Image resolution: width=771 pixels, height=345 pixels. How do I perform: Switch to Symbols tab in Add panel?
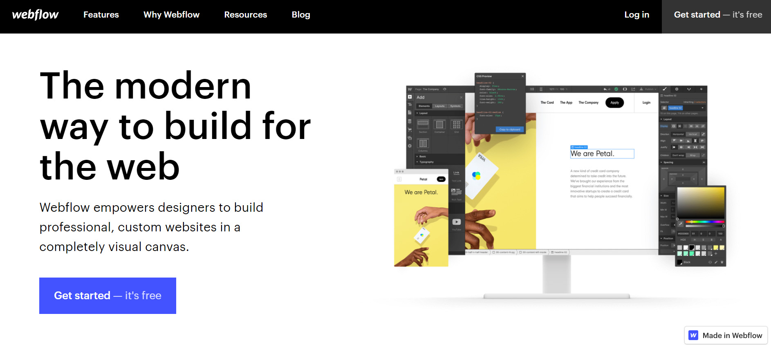tap(455, 106)
